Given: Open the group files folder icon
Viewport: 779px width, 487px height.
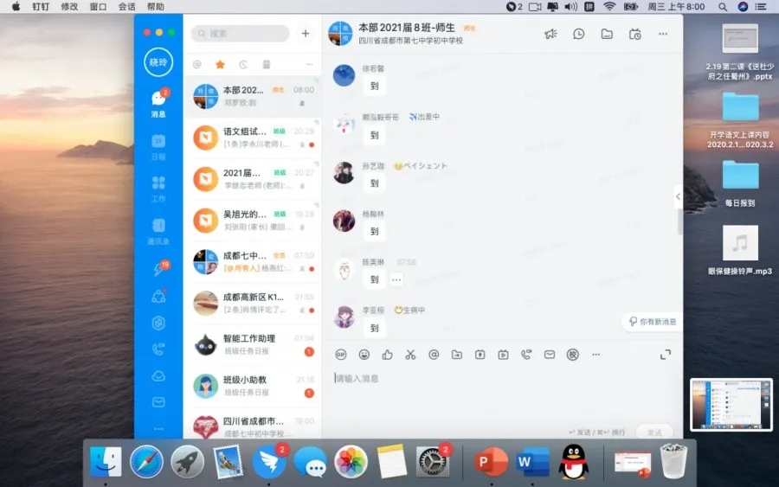Looking at the screenshot, I should (x=607, y=34).
